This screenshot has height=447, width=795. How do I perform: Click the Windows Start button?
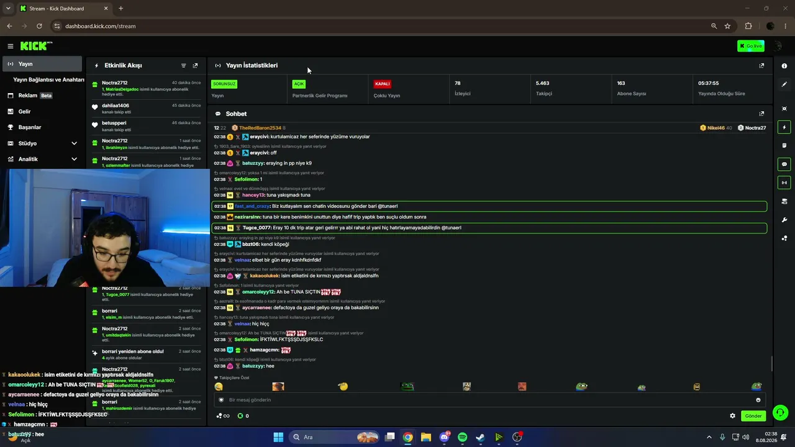point(278,437)
